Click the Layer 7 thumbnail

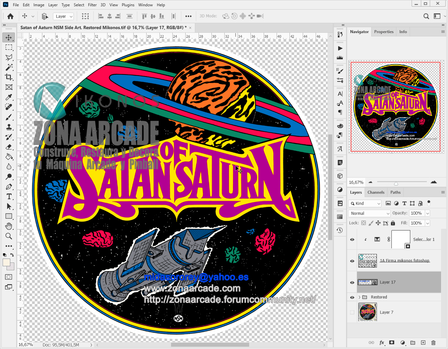(367, 312)
